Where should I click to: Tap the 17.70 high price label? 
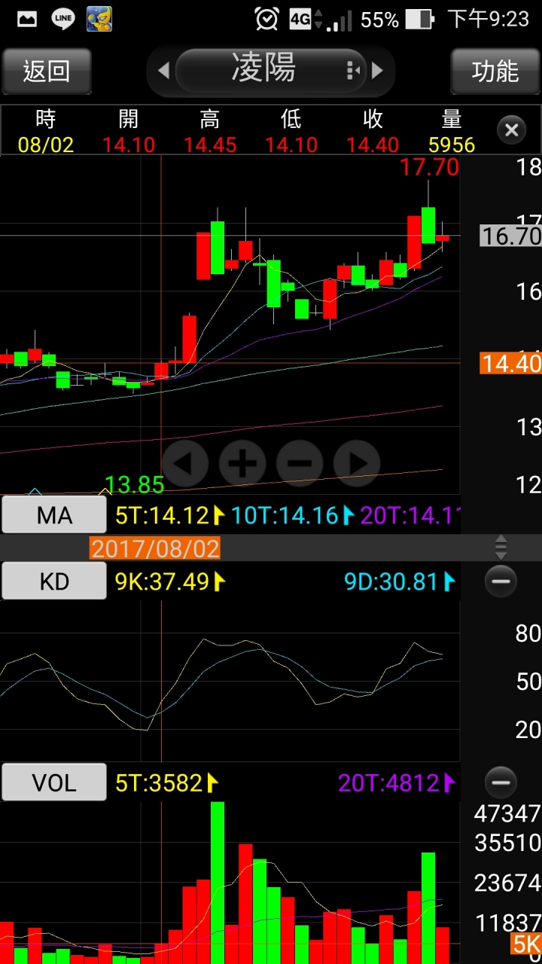429,167
